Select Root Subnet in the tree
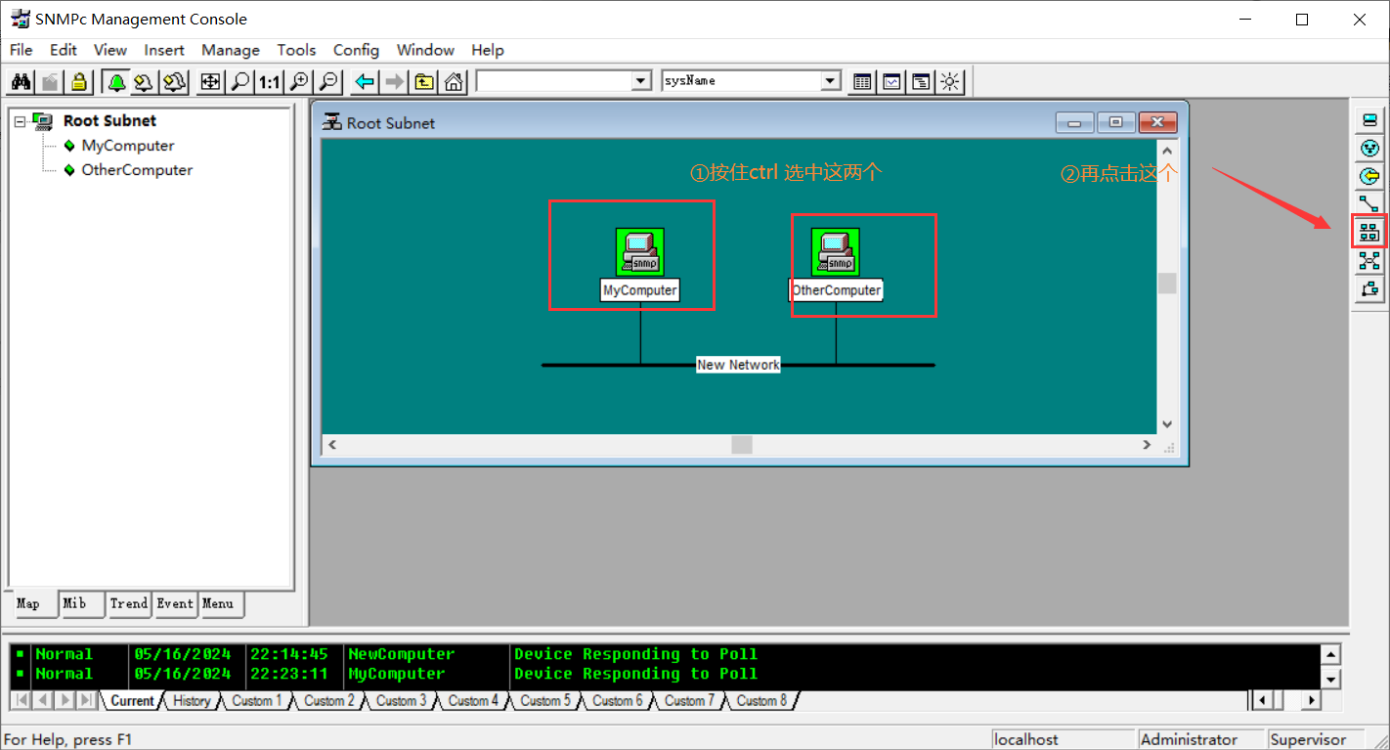1390x750 pixels. 109,121
